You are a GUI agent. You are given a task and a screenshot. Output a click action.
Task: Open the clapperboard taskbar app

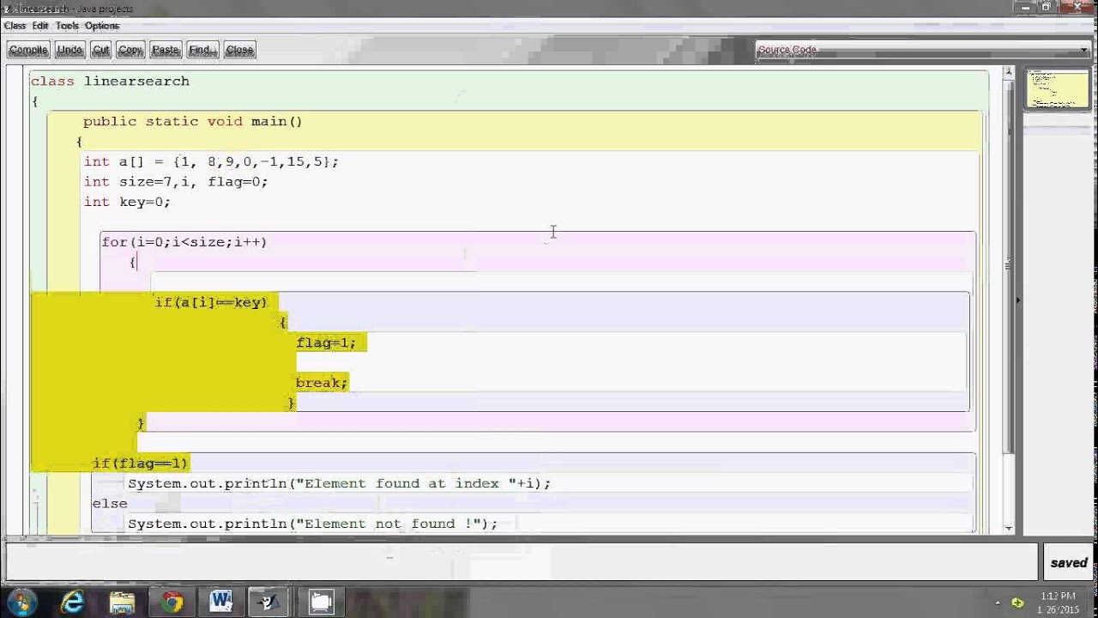[321, 602]
